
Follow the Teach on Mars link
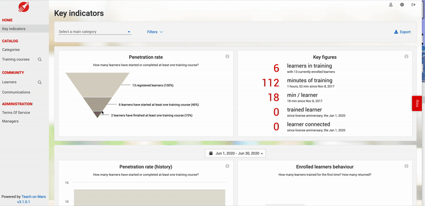point(33,197)
